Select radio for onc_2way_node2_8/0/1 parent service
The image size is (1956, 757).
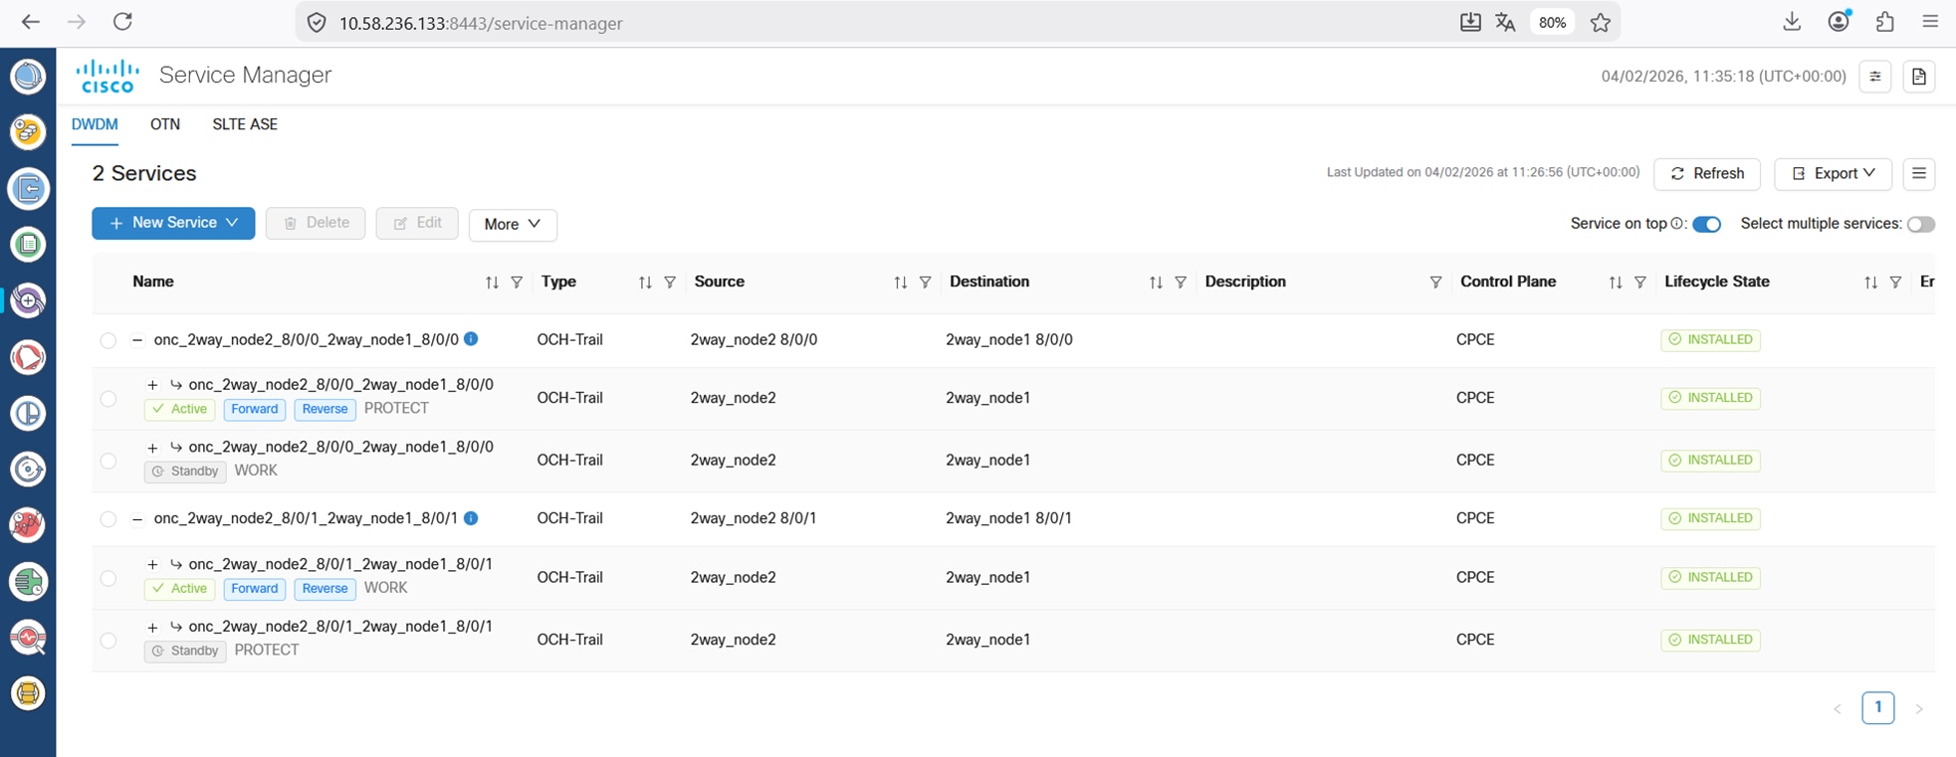tap(109, 519)
